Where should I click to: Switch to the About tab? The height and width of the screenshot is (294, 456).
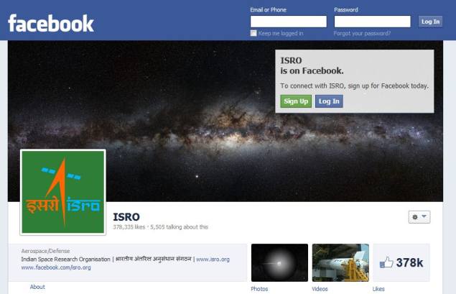coord(37,287)
